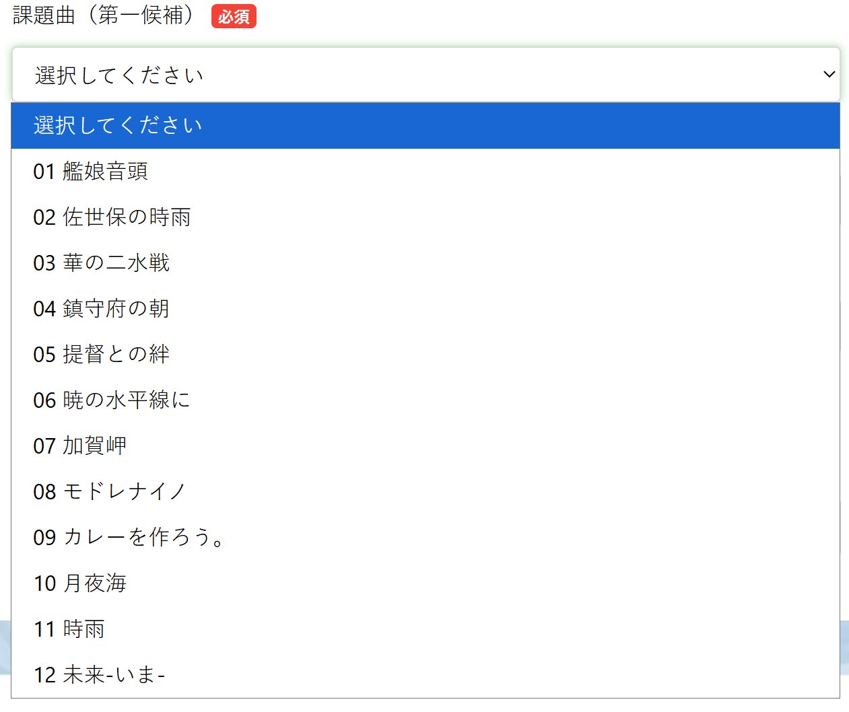
Task: Choose 07 加賀岬 from dropdown
Action: 80,446
